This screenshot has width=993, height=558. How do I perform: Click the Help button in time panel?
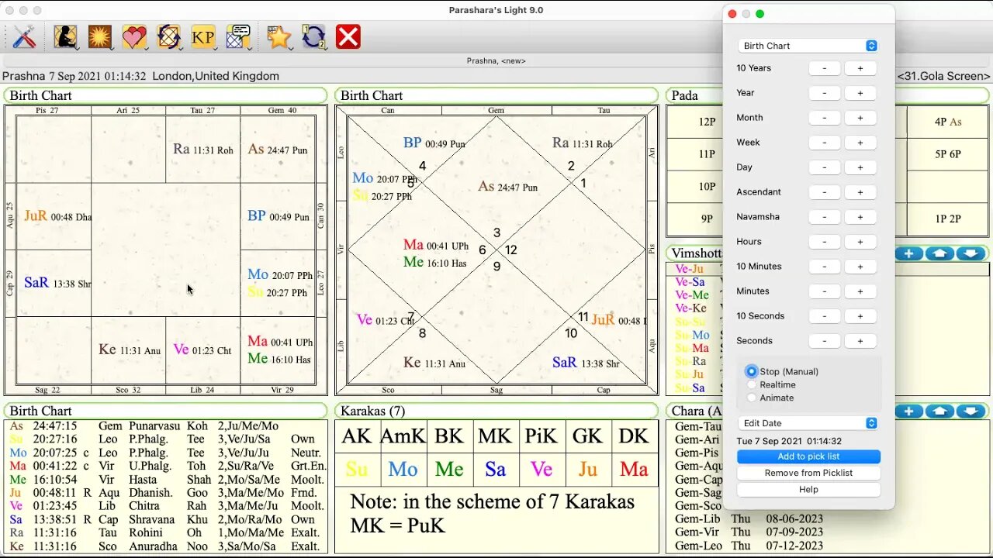coord(808,489)
